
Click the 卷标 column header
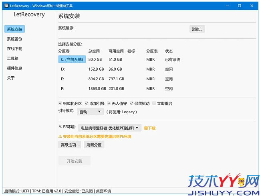131,51
